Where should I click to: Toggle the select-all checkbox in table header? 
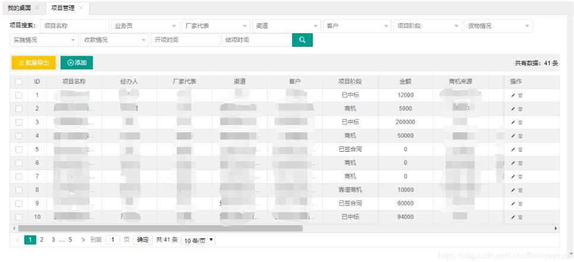point(19,82)
